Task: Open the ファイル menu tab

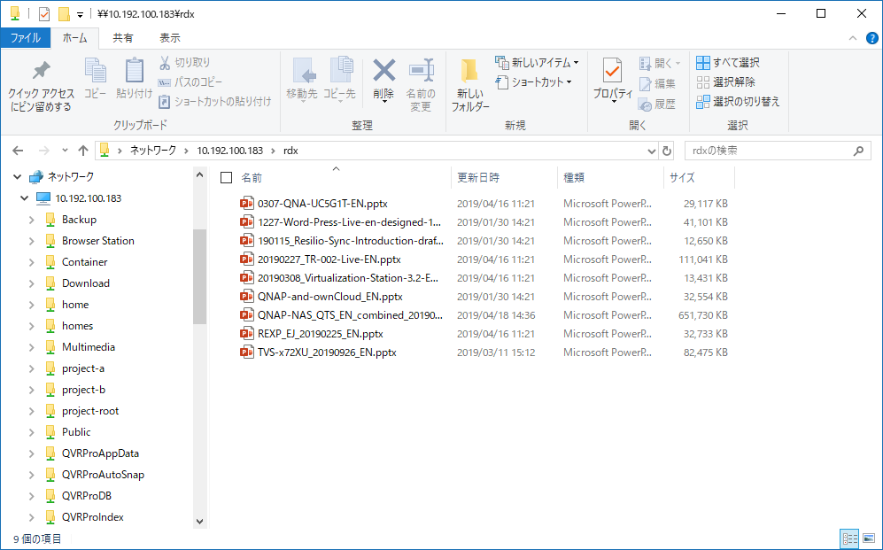Action: click(25, 38)
